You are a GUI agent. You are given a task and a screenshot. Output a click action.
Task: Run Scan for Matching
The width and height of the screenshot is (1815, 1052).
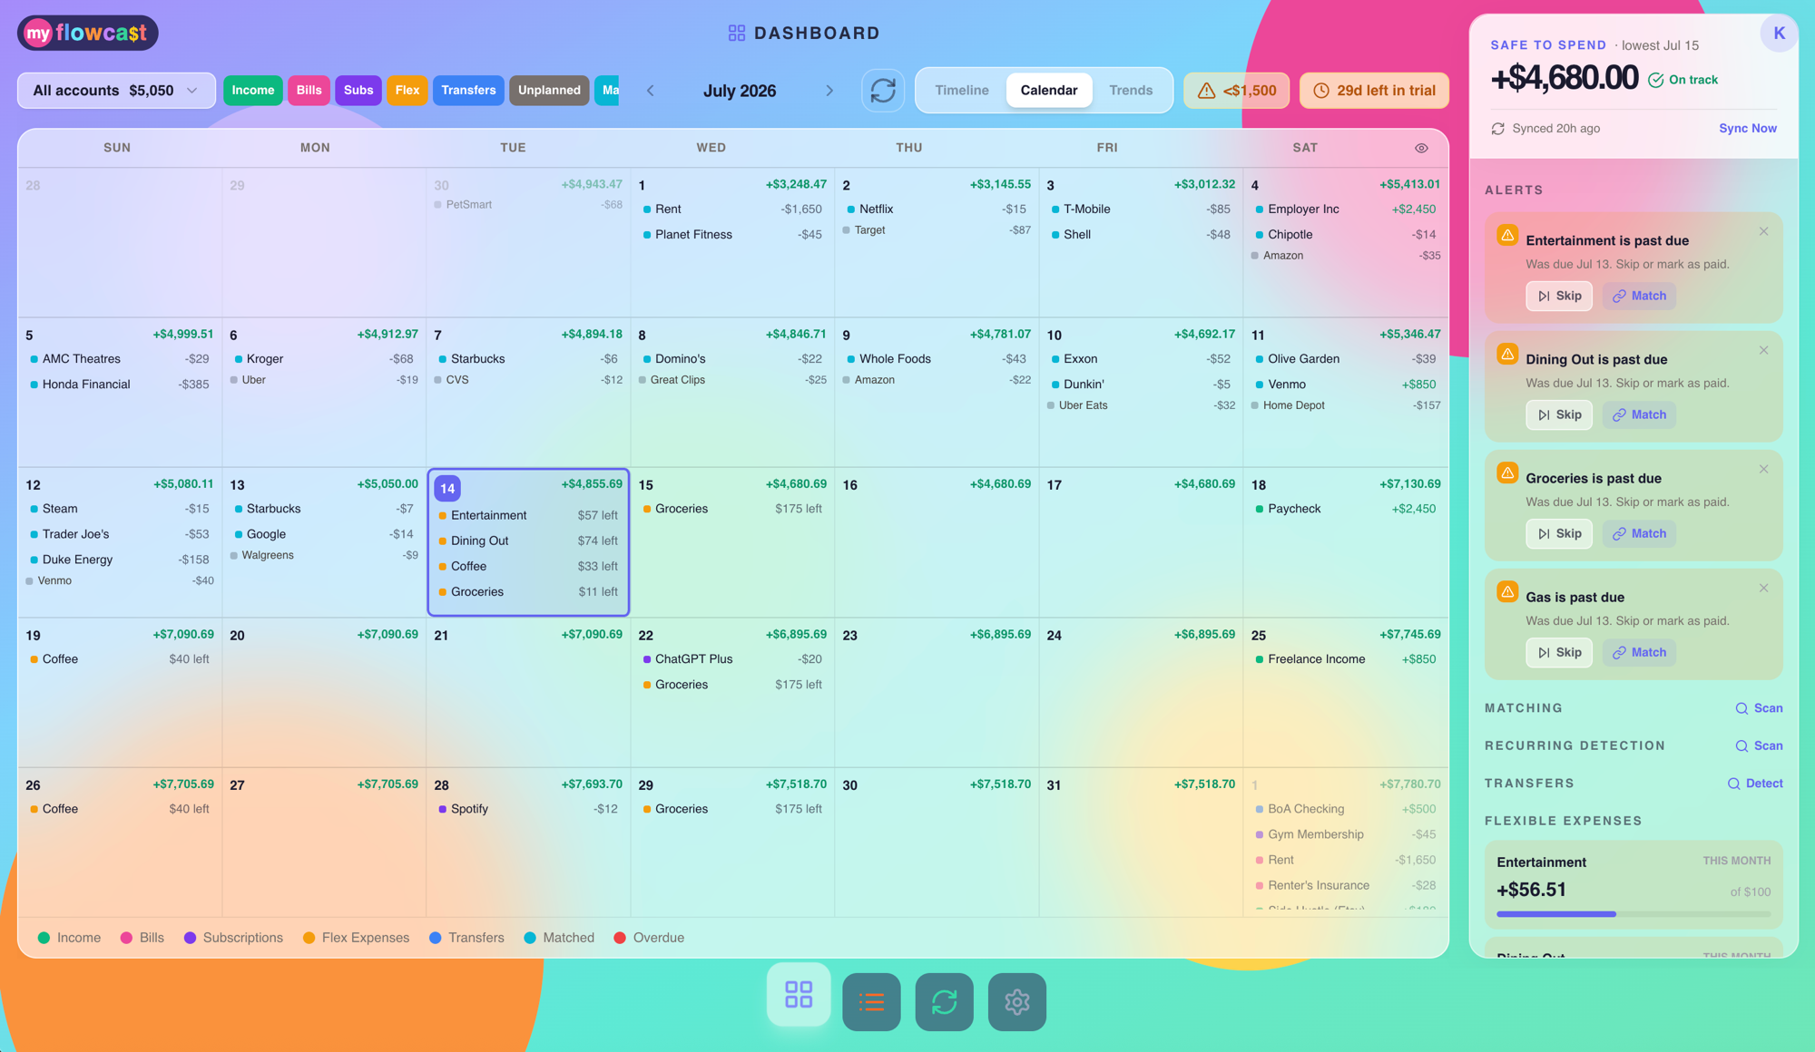point(1759,708)
